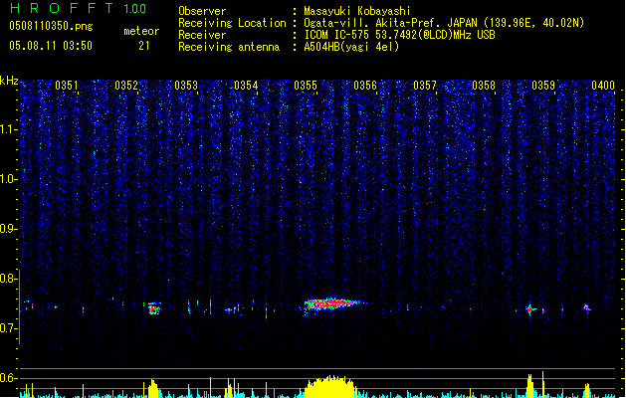This screenshot has width=626, height=398.
Task: Click the ICOM IC-575 receiver text
Action: [x=400, y=35]
